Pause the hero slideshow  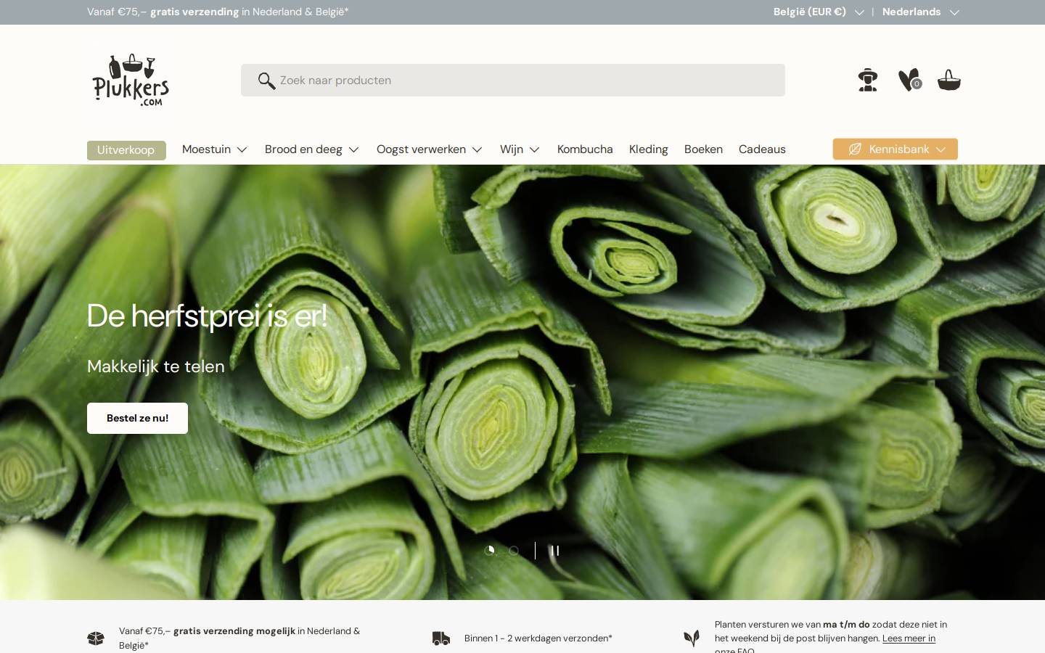[x=555, y=551]
